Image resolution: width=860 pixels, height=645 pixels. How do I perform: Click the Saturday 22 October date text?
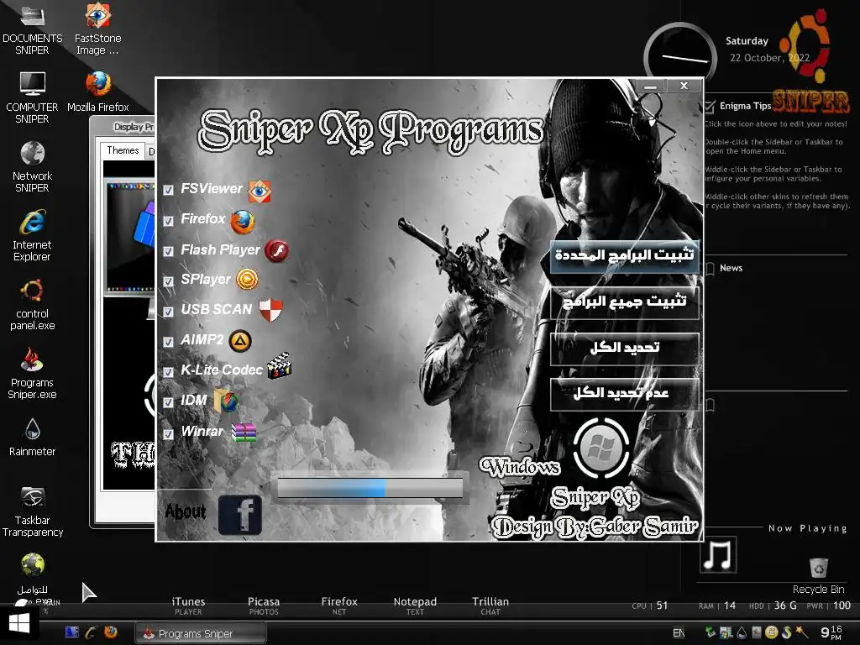768,50
